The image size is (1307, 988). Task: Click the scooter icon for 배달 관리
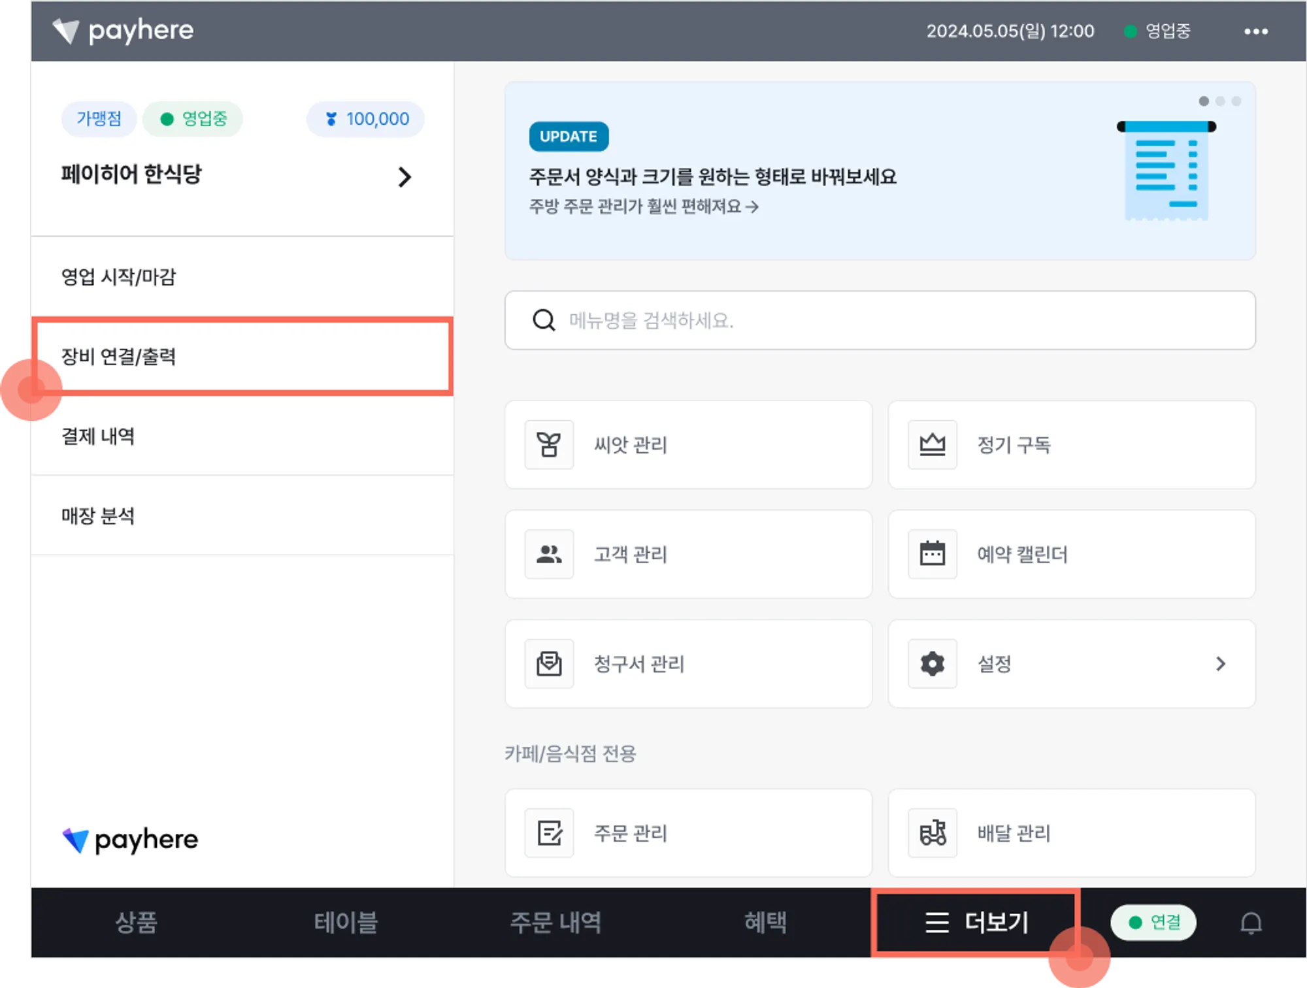tap(932, 833)
